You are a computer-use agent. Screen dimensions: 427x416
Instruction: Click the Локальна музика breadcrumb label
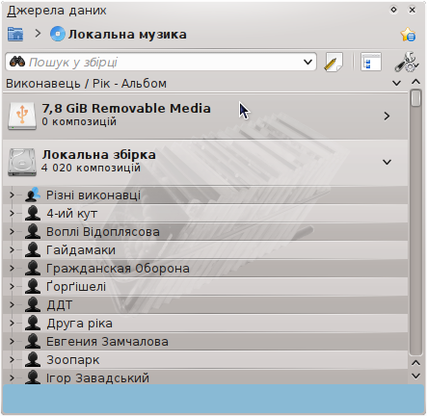[127, 34]
